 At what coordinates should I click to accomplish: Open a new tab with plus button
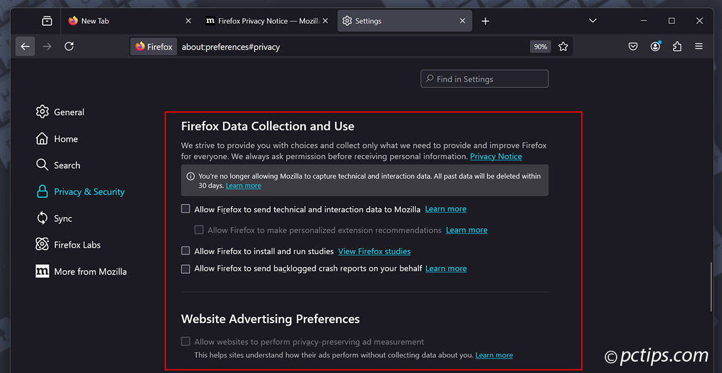[486, 21]
